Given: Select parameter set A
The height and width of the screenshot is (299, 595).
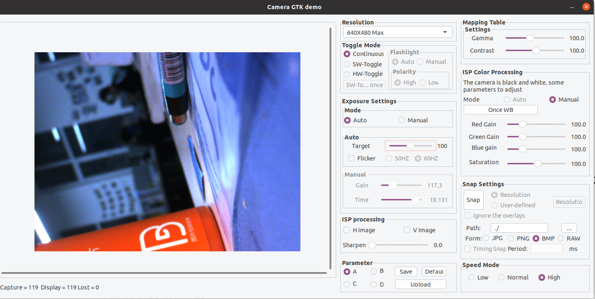Looking at the screenshot, I should pos(347,272).
